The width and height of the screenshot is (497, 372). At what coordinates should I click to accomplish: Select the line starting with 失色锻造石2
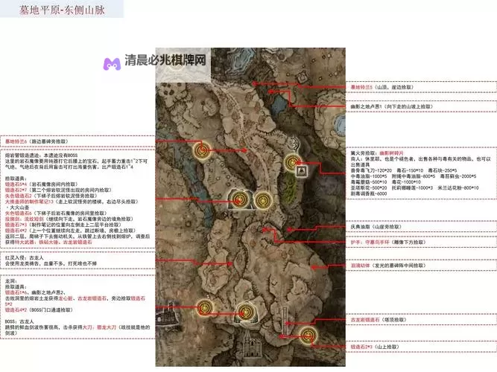pos(50,196)
